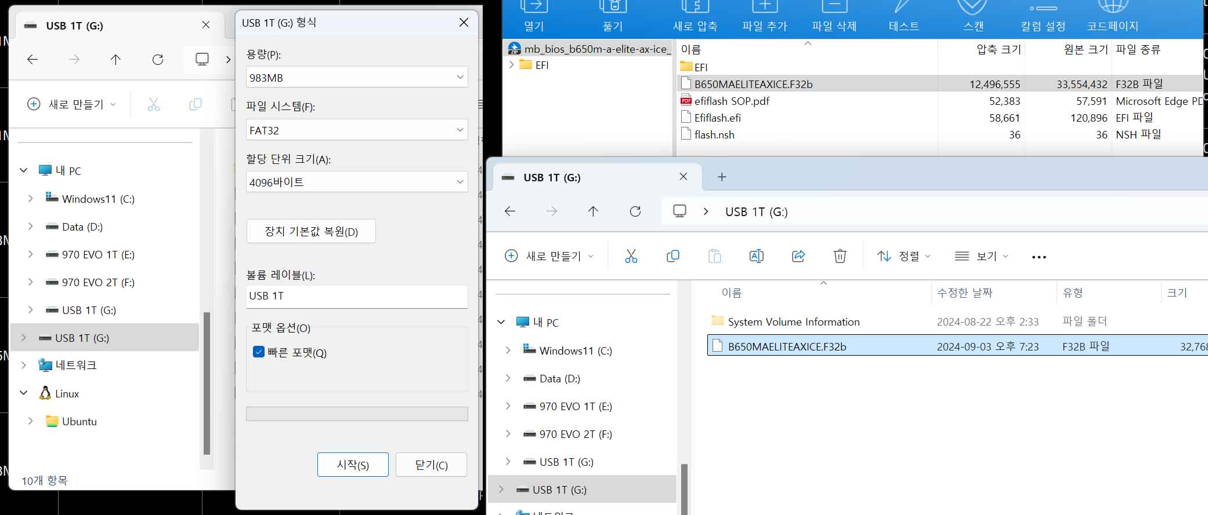Sort by 수정한 날짜 column in Explorer

coord(965,293)
